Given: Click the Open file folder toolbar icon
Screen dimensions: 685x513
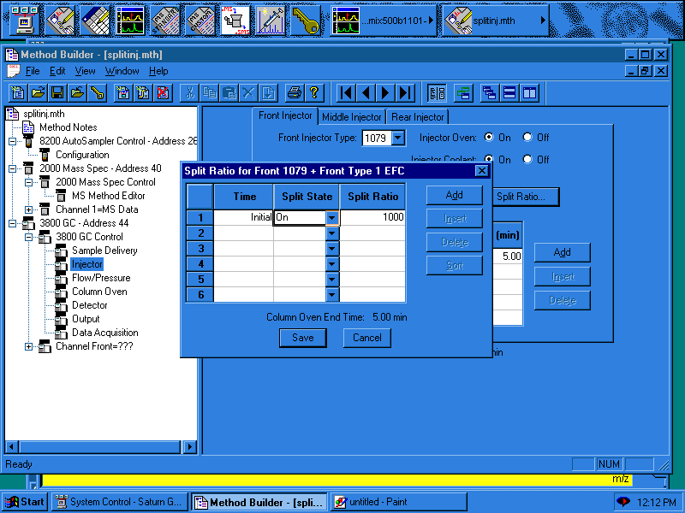Looking at the screenshot, I should (x=38, y=93).
